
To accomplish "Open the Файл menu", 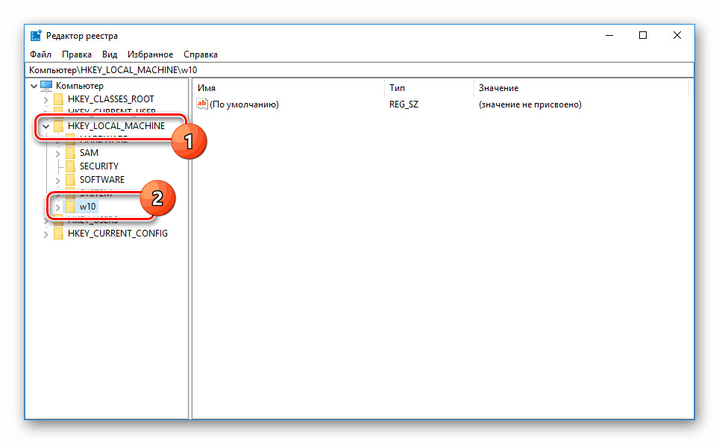I will coord(41,54).
